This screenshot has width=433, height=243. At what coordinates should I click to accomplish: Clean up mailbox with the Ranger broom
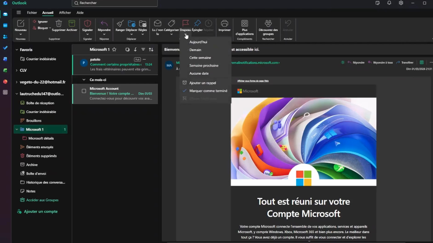point(120,25)
